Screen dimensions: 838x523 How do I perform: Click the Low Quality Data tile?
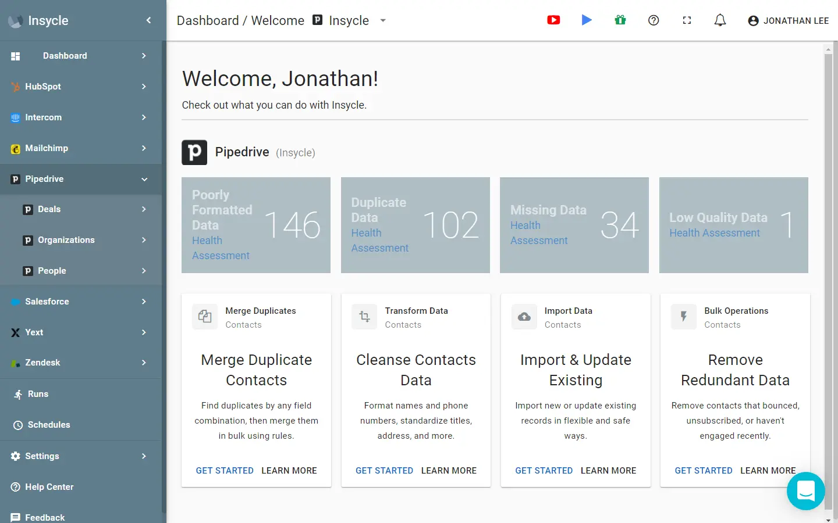click(x=733, y=225)
